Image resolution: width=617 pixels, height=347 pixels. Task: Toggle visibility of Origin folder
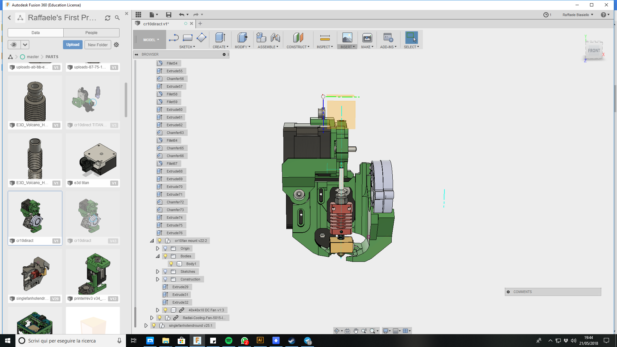[165, 248]
